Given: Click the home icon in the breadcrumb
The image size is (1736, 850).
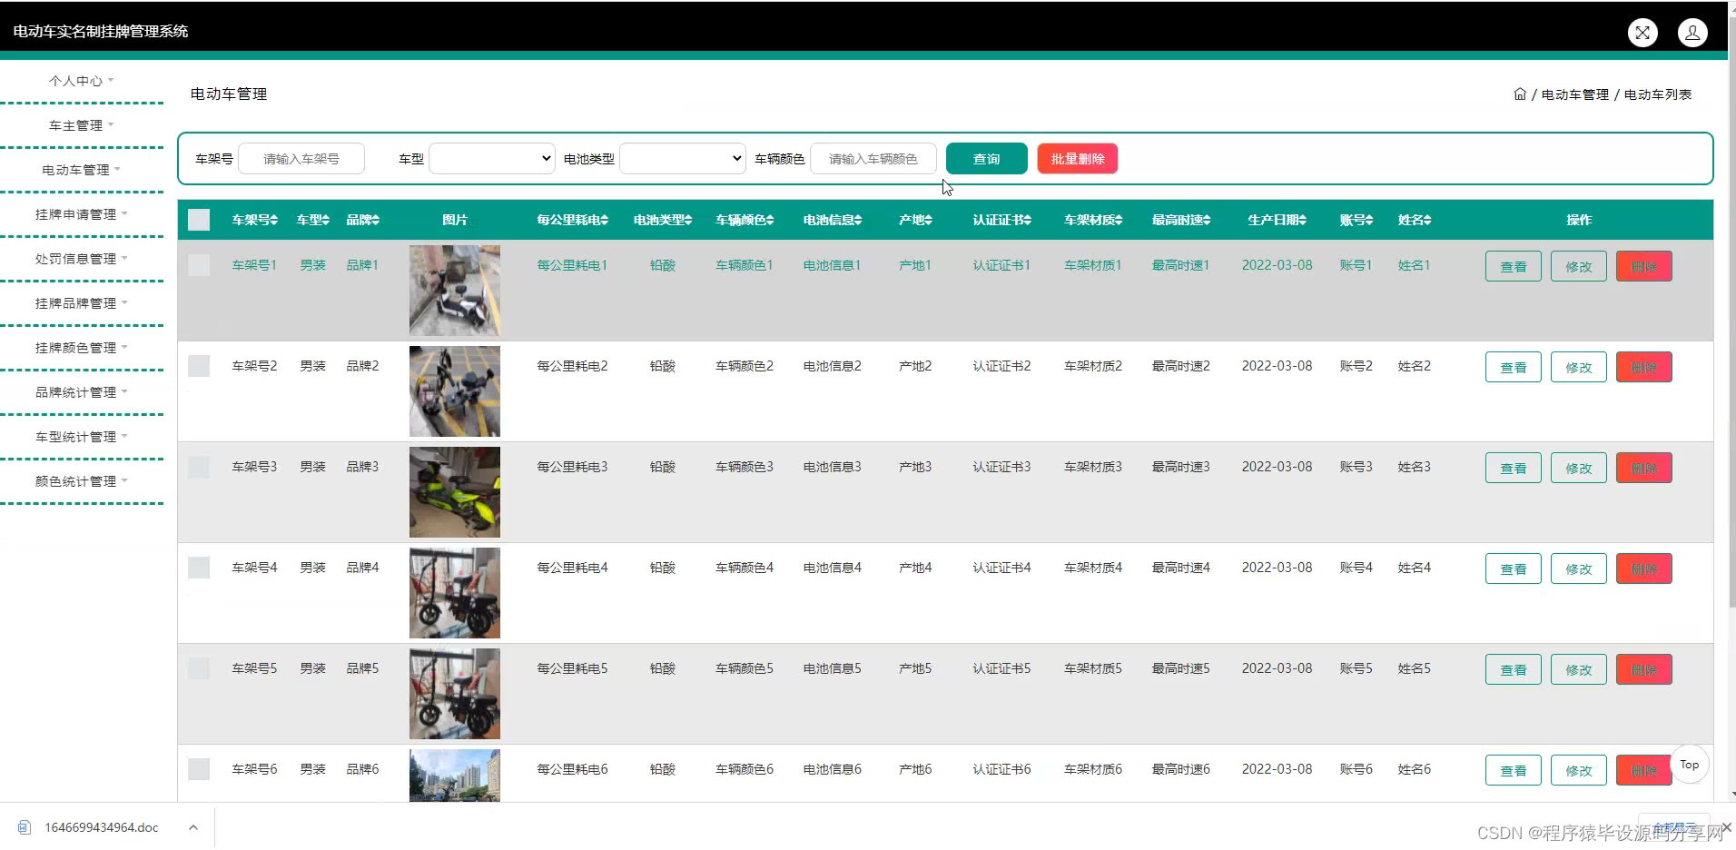Looking at the screenshot, I should (1519, 93).
